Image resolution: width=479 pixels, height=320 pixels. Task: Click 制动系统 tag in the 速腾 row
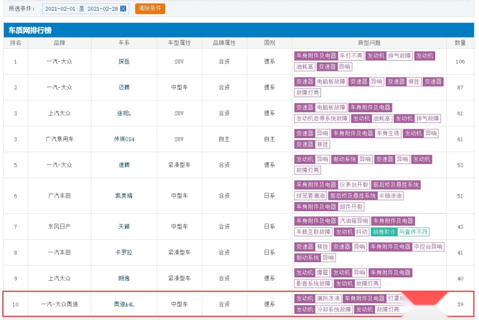pos(344,159)
